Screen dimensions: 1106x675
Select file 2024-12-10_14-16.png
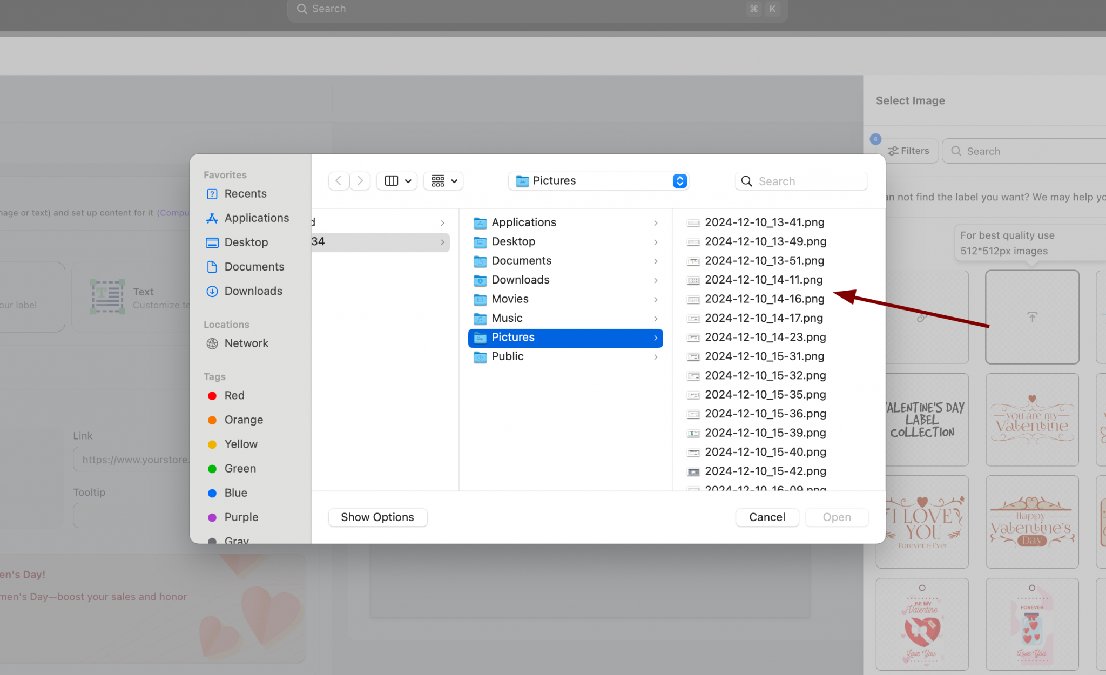click(764, 299)
